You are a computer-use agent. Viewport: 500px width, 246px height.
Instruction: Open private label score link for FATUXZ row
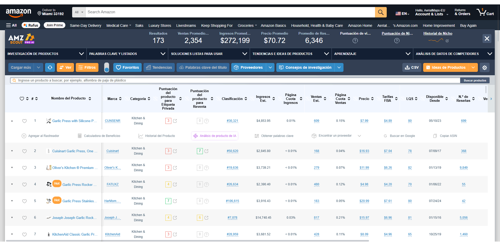[x=175, y=185]
